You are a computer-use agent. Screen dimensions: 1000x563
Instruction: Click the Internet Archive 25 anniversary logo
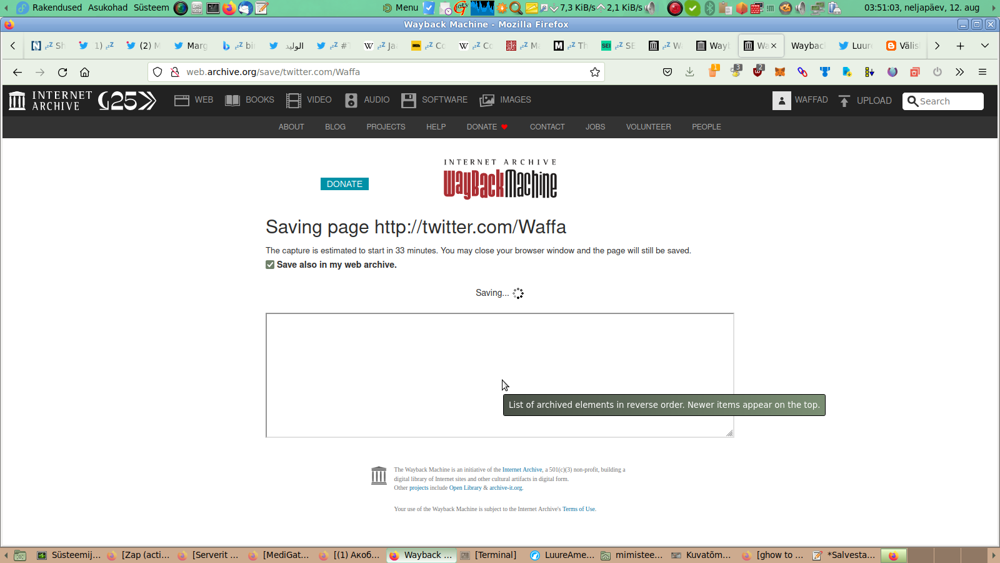click(127, 101)
